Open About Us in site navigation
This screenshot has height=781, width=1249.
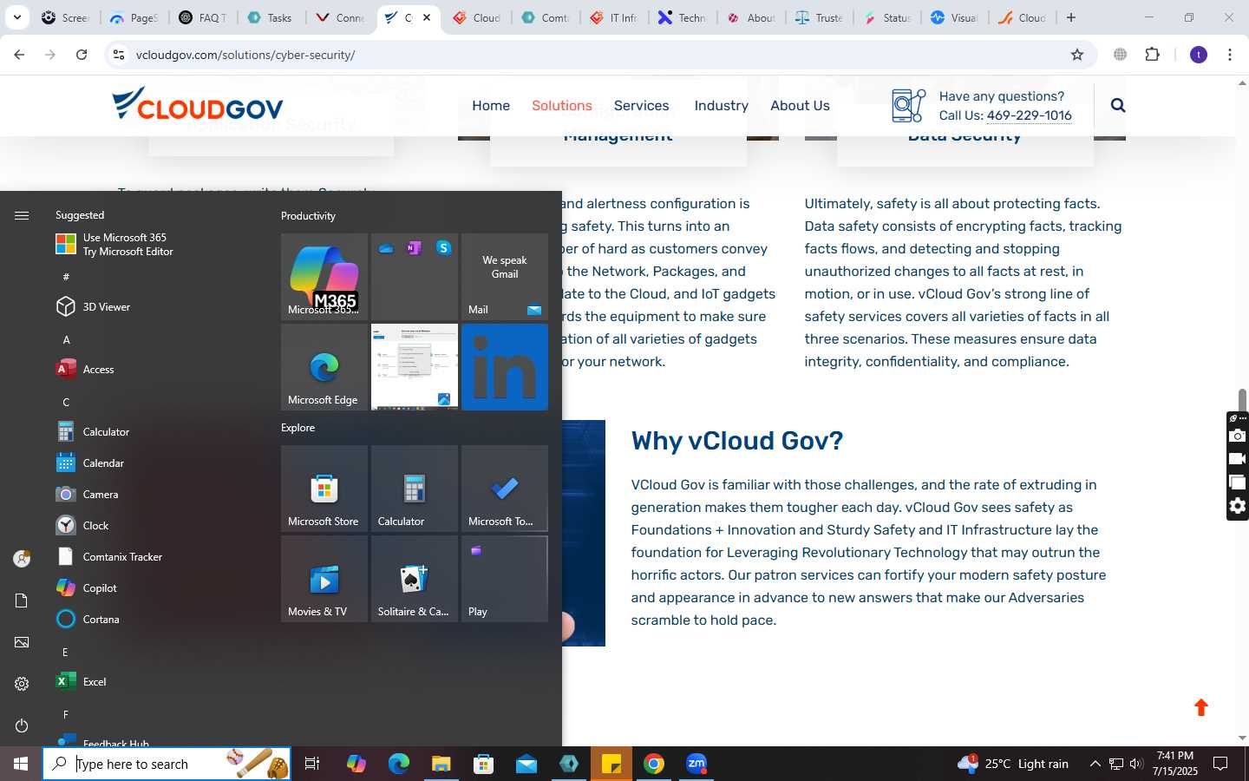pos(800,105)
